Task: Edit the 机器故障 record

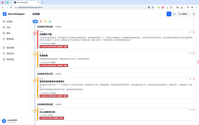Action: point(190,53)
